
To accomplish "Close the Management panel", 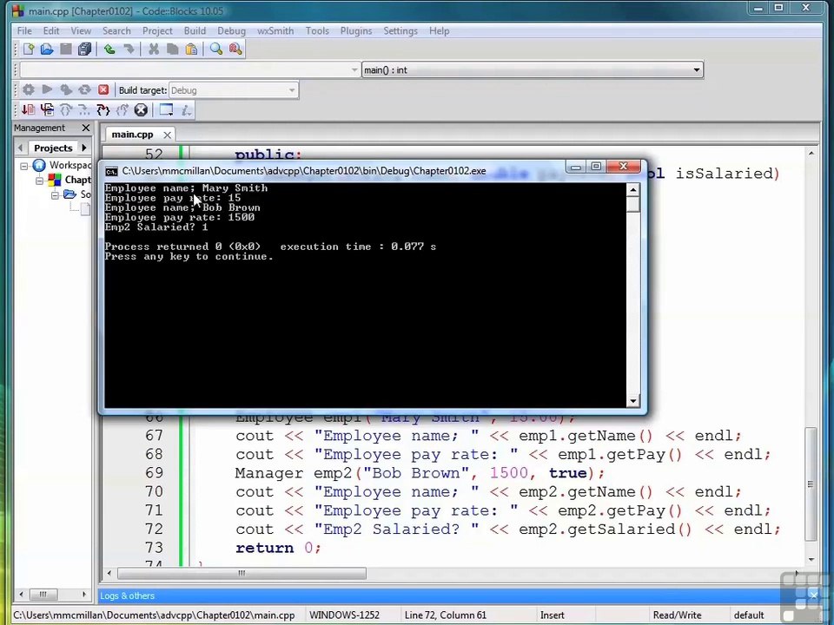I will pyautogui.click(x=86, y=128).
